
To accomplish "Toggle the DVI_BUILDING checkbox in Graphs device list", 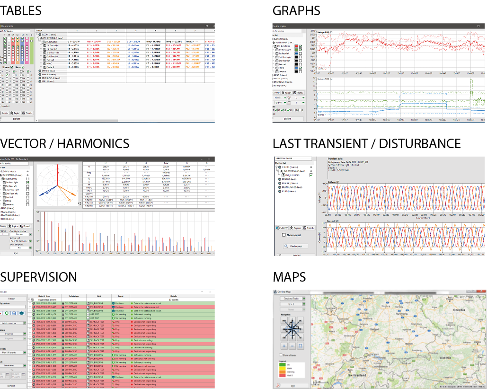I will [301, 46].
